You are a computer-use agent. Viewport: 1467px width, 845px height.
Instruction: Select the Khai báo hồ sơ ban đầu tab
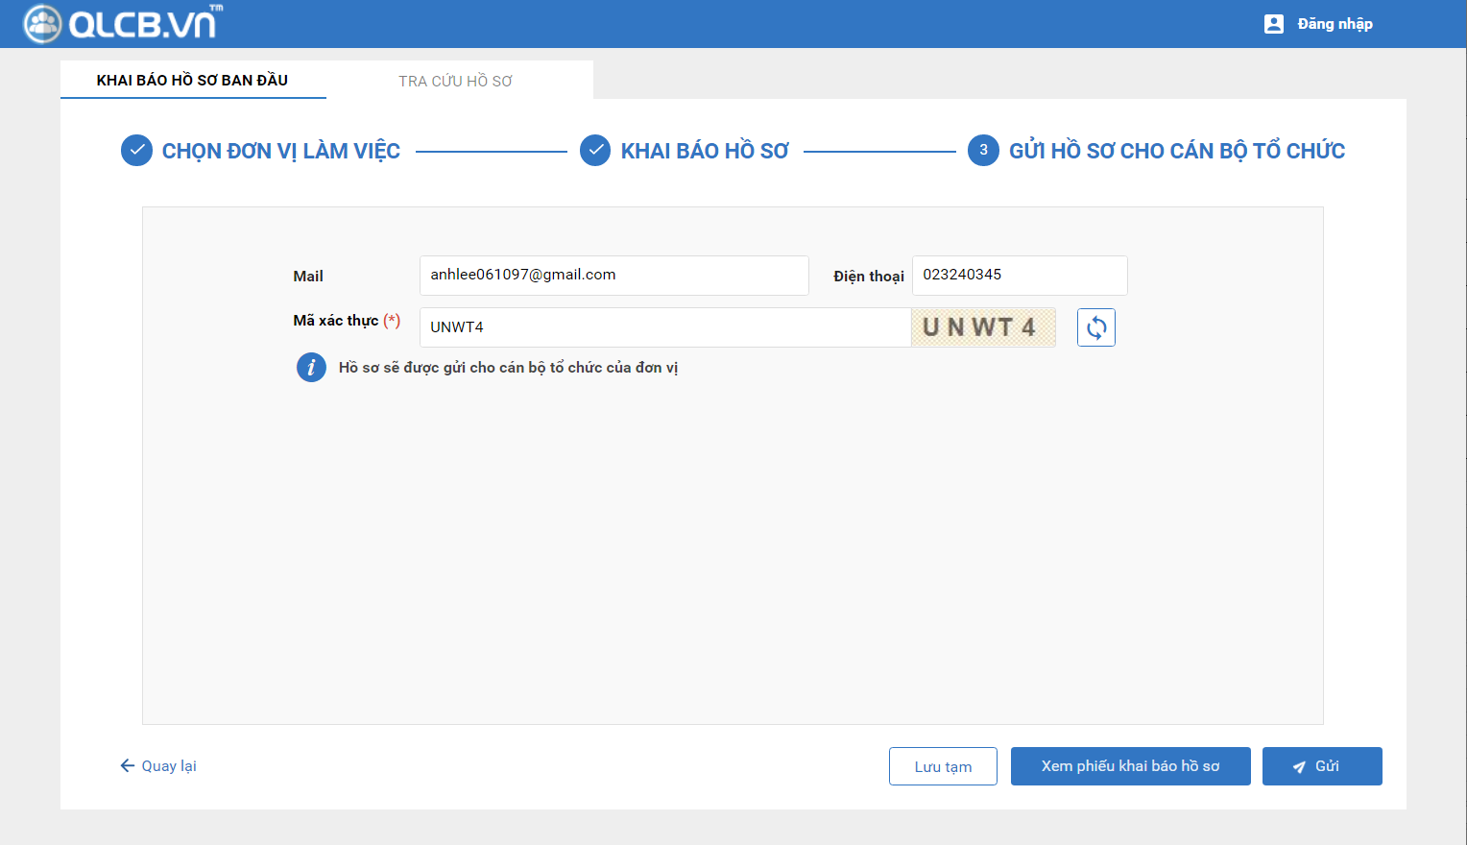pos(192,81)
